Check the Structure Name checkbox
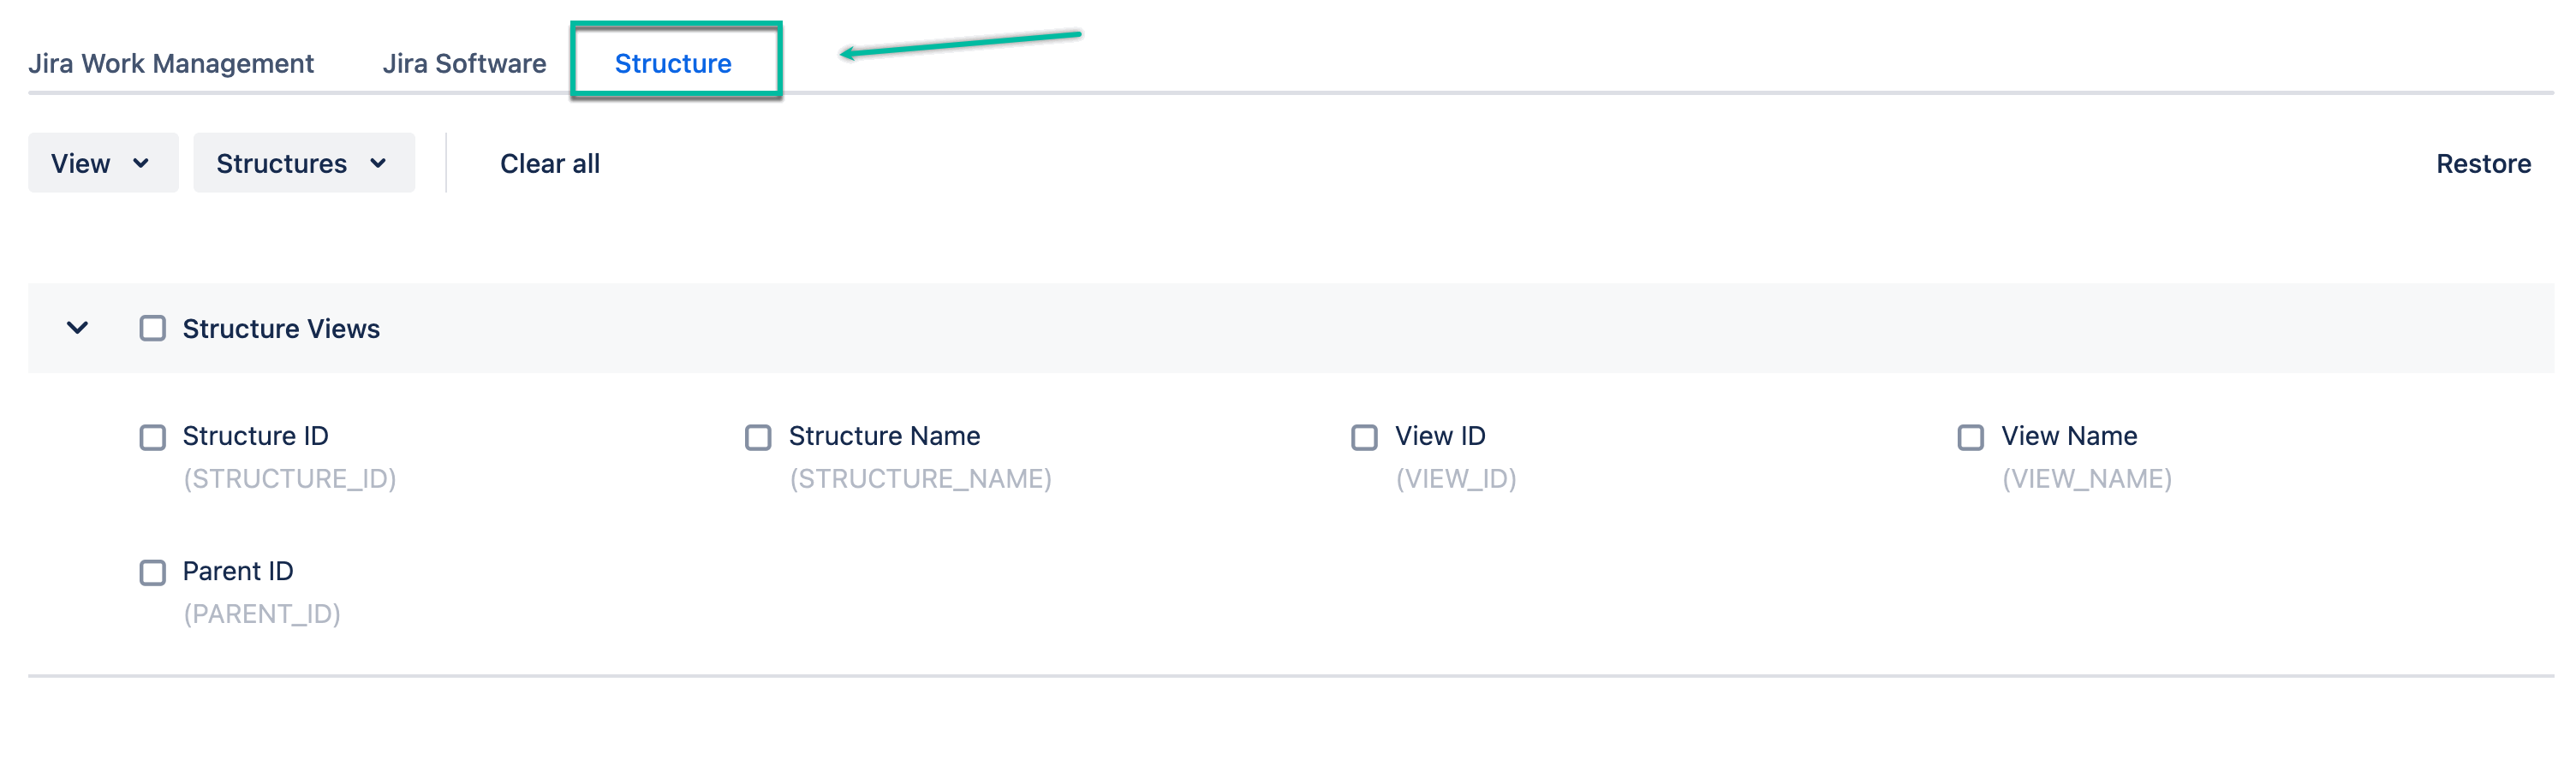 coord(757,436)
